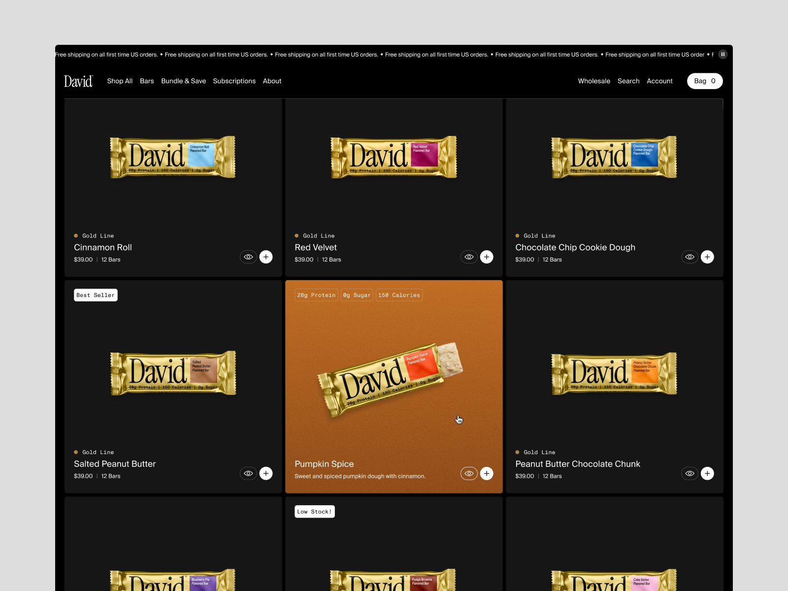The height and width of the screenshot is (591, 788).
Task: Quick view the Salted Peanut Butter bar
Action: (x=248, y=473)
